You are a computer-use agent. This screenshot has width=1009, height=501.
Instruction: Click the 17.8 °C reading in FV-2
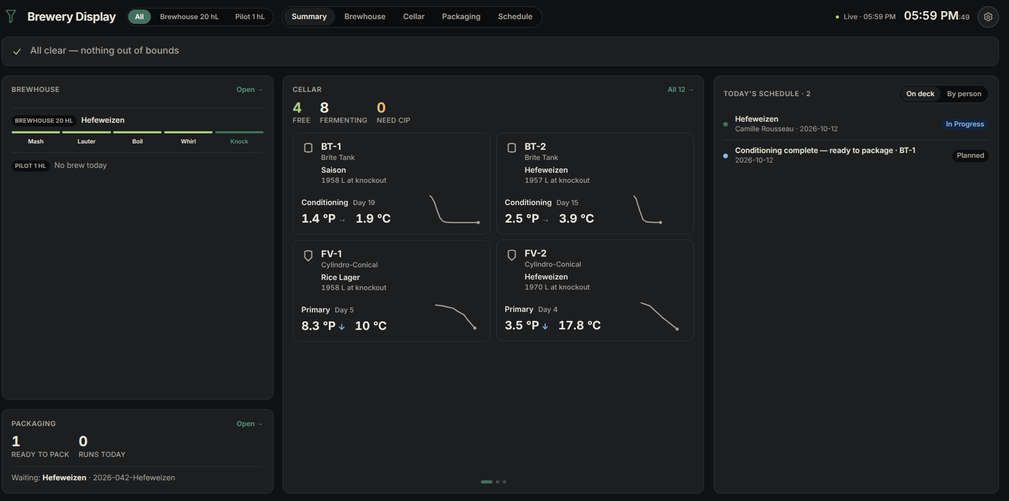tap(580, 326)
